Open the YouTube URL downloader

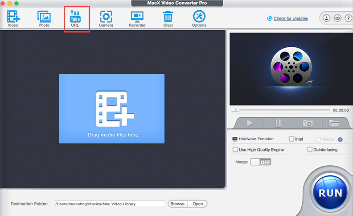[x=75, y=19]
